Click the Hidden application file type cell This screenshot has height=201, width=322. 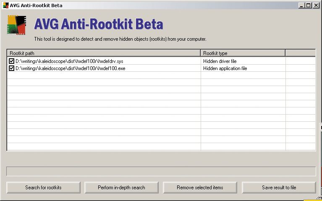[x=225, y=68]
